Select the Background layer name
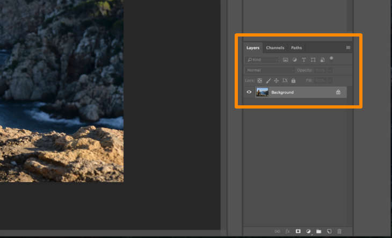392x238 pixels. pyautogui.click(x=282, y=92)
